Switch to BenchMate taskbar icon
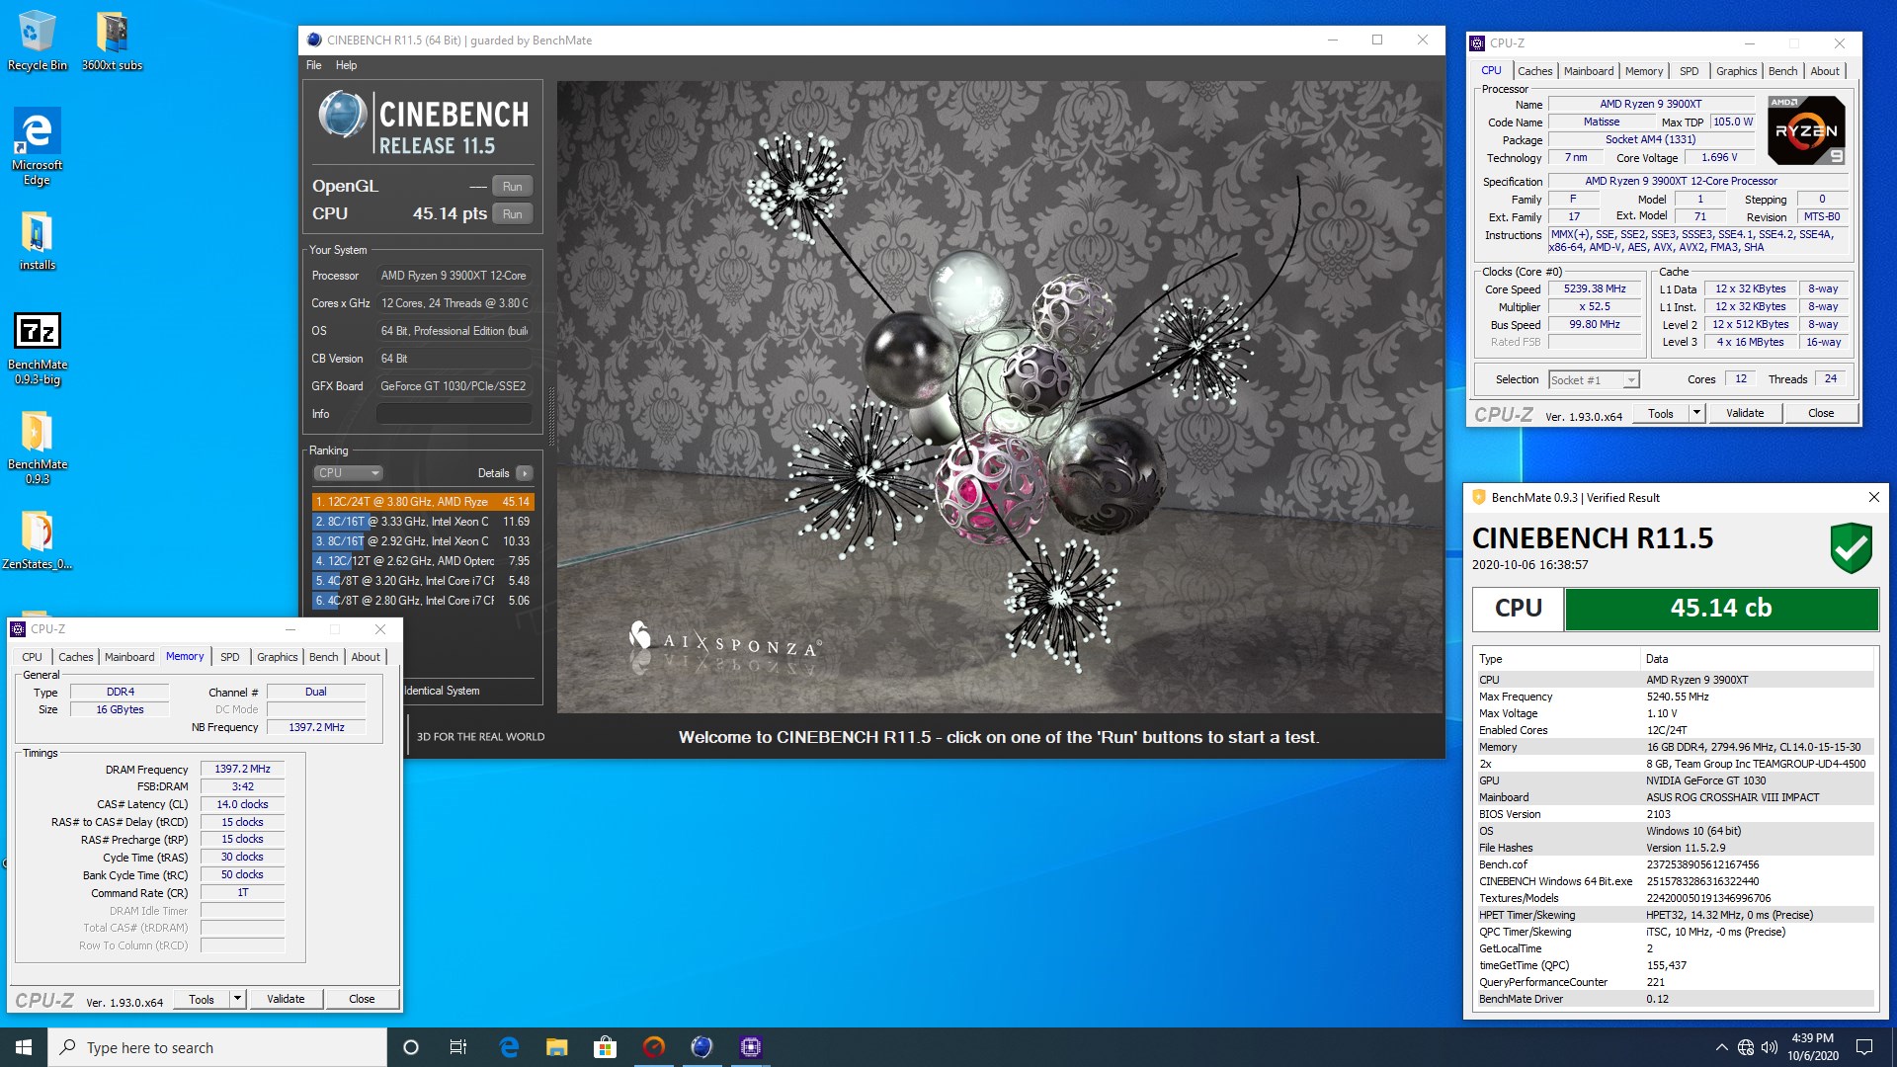Screen dimensions: 1897x1067 653,1047
